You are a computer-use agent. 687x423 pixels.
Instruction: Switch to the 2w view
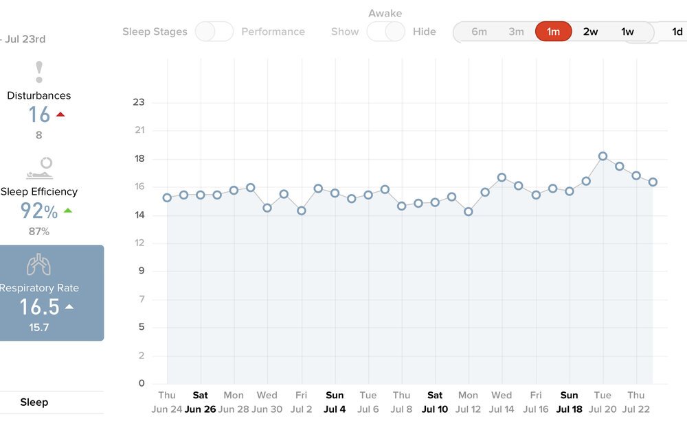pos(589,31)
